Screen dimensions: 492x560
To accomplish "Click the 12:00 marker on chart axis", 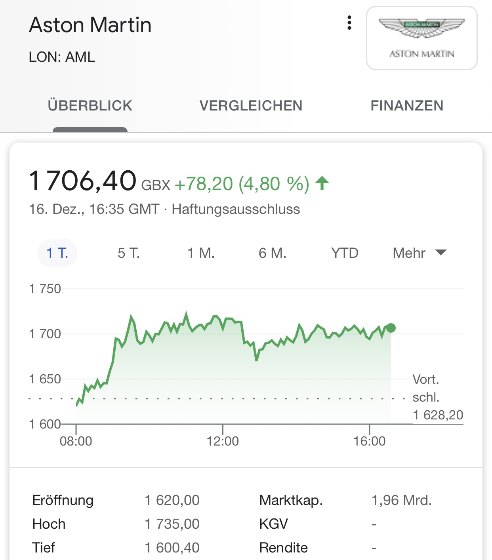I will 223,441.
